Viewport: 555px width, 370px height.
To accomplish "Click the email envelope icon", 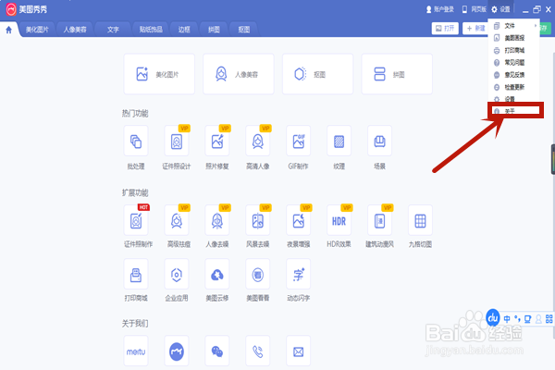I will pos(299,351).
